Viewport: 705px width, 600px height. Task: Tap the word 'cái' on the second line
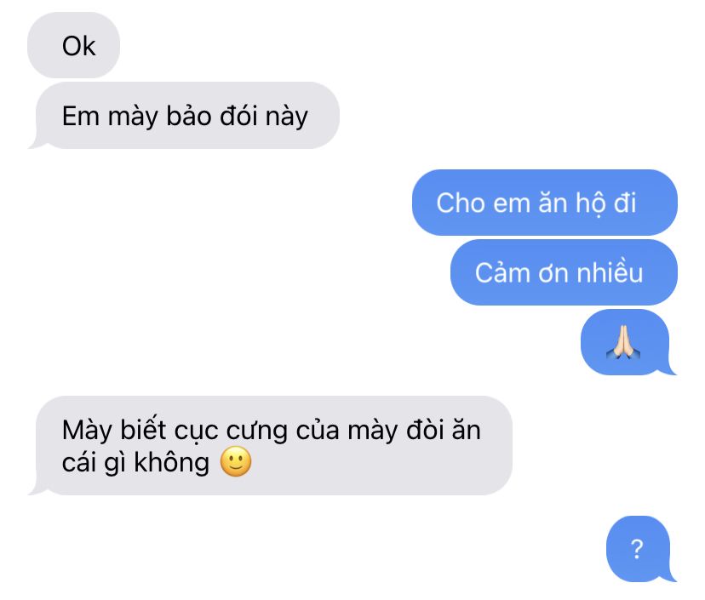(x=79, y=462)
